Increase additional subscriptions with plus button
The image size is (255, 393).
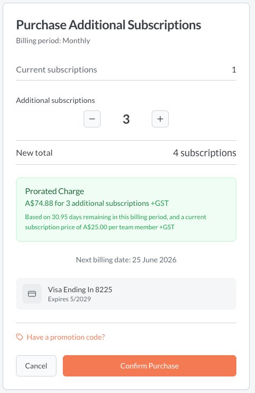[x=160, y=119]
